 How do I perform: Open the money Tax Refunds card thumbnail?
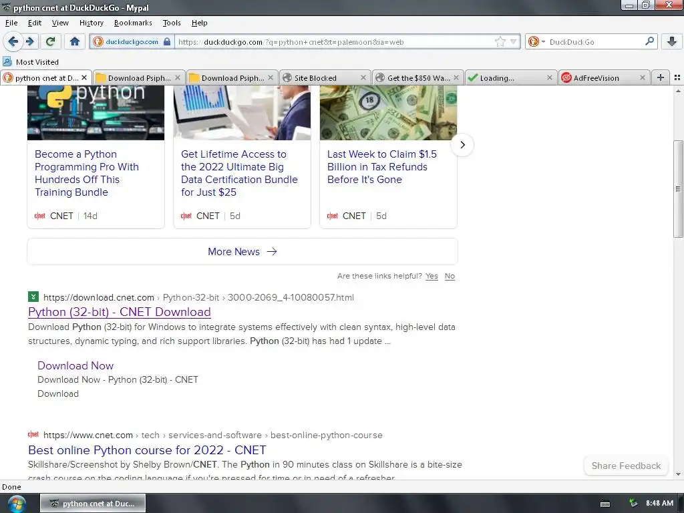[x=388, y=112]
